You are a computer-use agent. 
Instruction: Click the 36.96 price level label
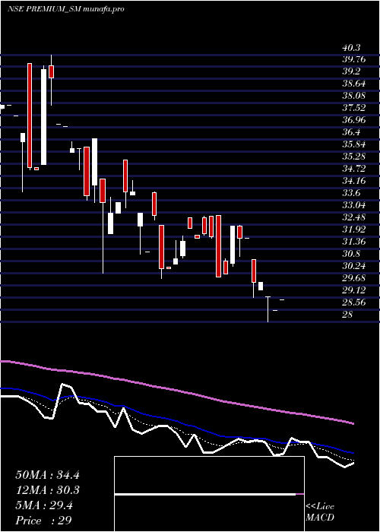[354, 120]
